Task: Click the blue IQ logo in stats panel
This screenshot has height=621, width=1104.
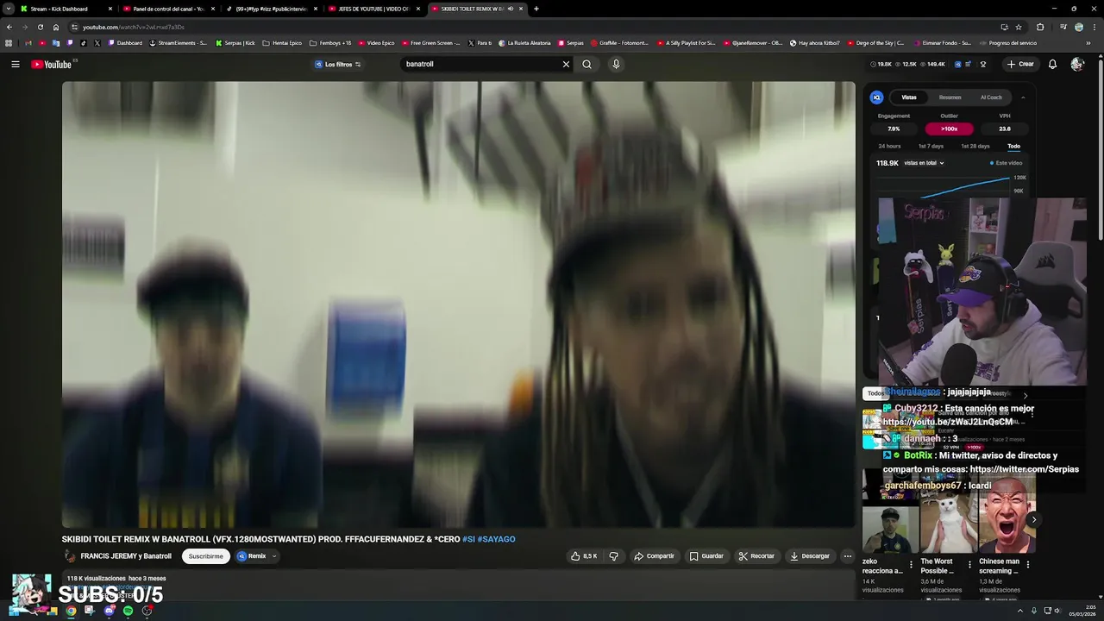Action: [x=876, y=97]
